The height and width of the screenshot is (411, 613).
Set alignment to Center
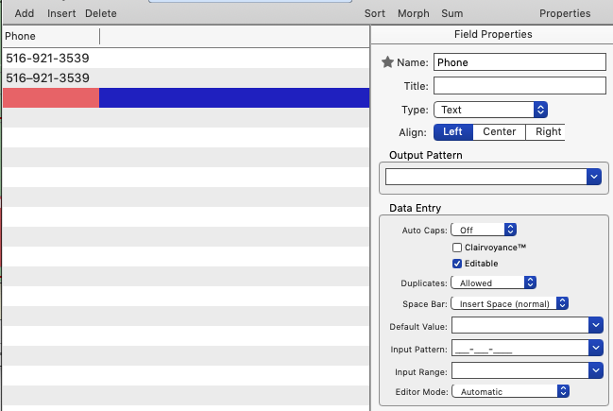coord(500,132)
